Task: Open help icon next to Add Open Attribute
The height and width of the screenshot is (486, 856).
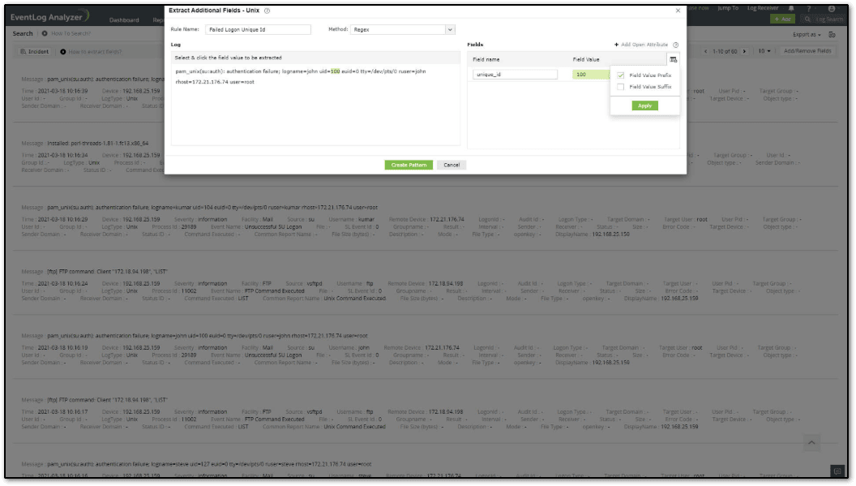Action: coord(676,45)
